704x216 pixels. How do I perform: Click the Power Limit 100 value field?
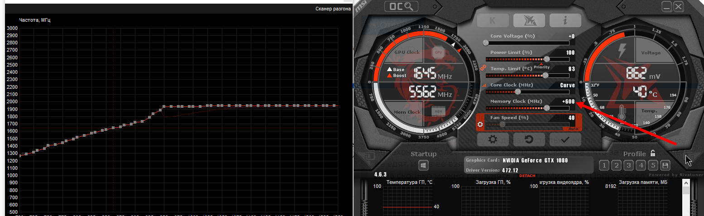point(570,53)
